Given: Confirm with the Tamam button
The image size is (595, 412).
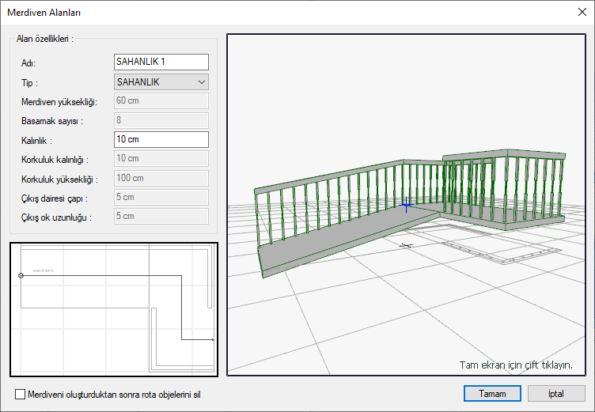Looking at the screenshot, I should pyautogui.click(x=491, y=393).
